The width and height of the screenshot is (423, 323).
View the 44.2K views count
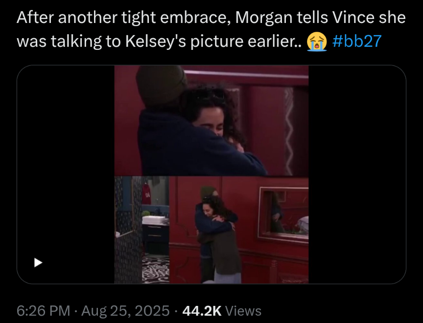pos(202,311)
